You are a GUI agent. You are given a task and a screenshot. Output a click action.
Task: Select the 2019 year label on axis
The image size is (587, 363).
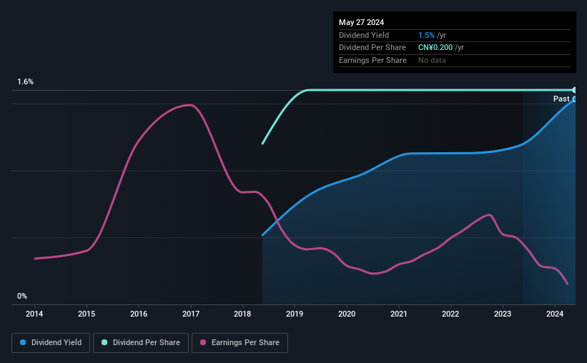pyautogui.click(x=295, y=314)
